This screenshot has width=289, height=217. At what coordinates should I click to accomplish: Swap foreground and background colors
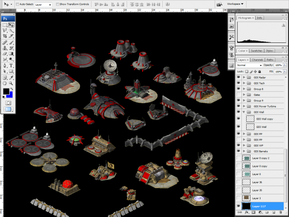pos(12,89)
